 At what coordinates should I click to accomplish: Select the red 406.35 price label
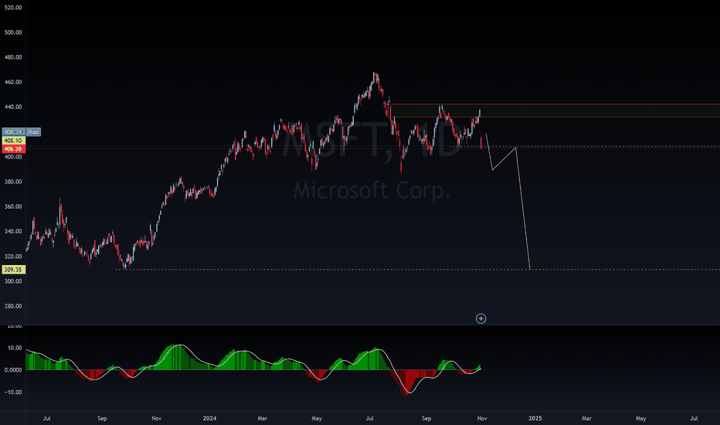click(x=13, y=149)
